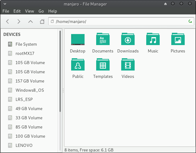The image size is (196, 153).
Task: Open the View menu
Action: (30, 11)
